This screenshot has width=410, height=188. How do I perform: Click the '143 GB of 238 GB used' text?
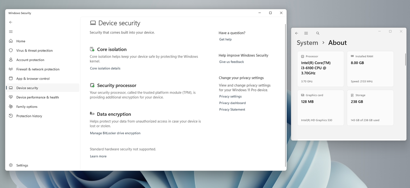click(x=365, y=120)
